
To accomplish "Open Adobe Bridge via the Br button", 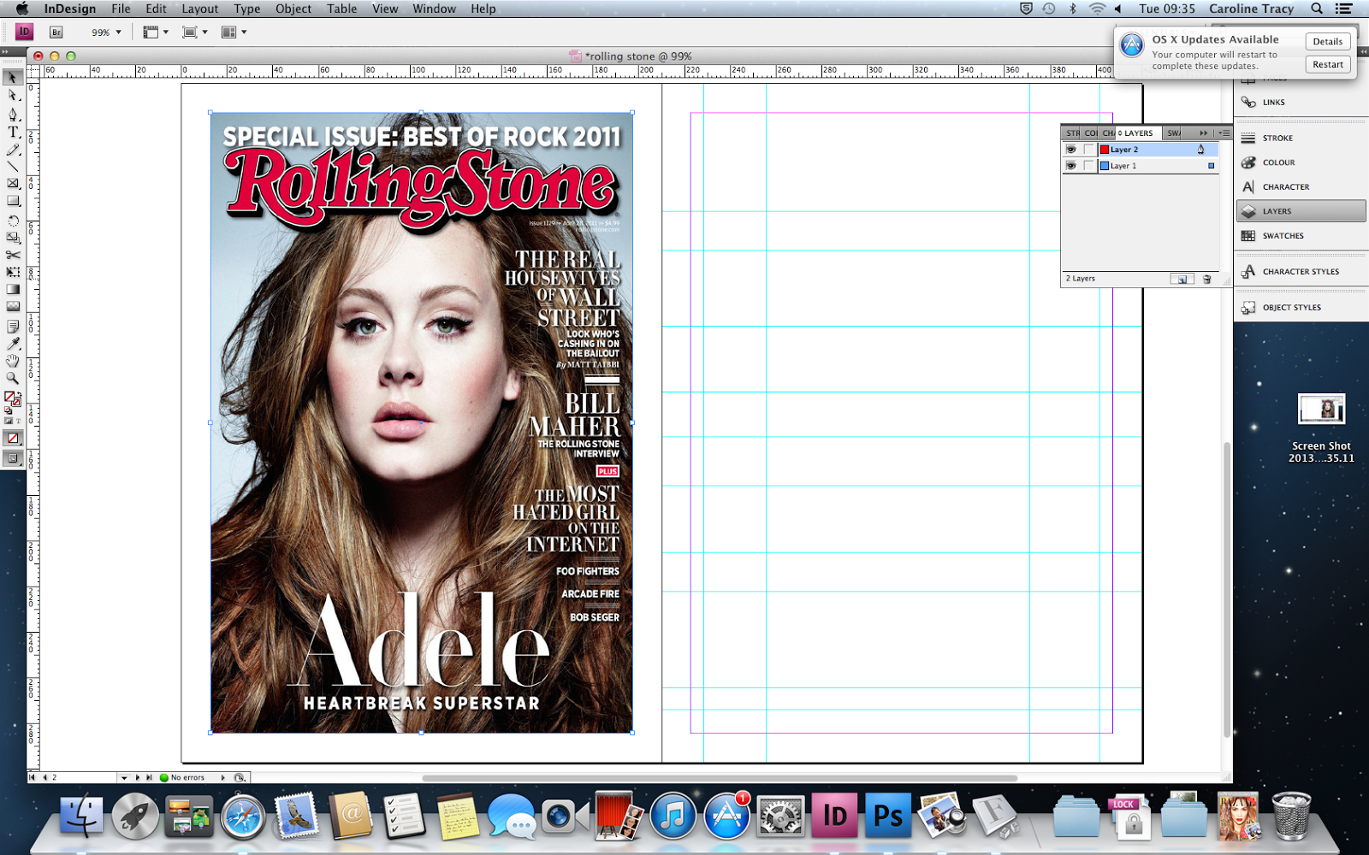I will 56,32.
